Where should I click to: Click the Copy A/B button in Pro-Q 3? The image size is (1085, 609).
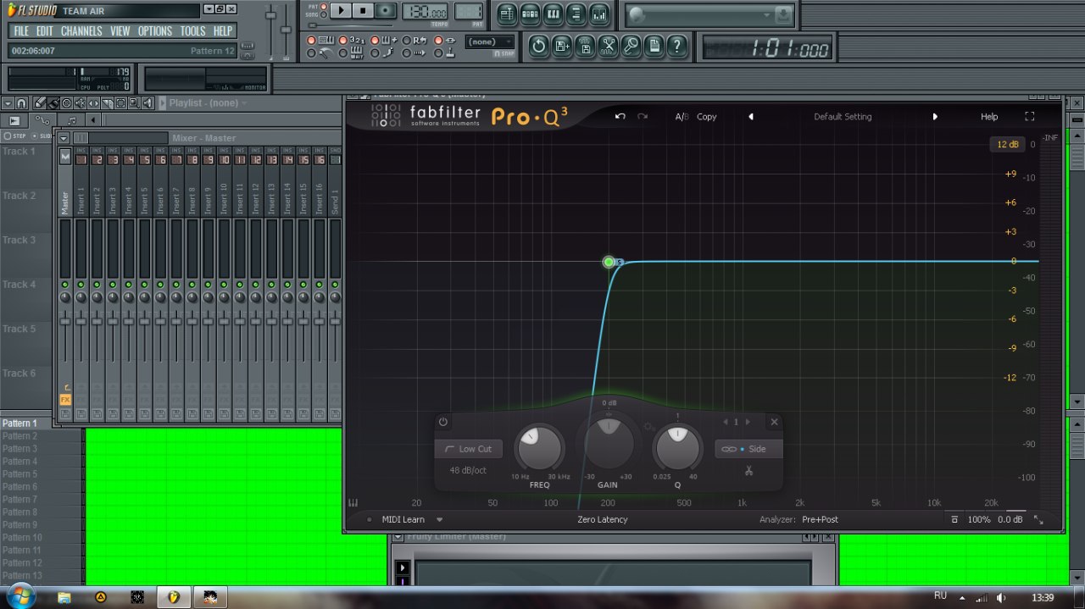[707, 117]
